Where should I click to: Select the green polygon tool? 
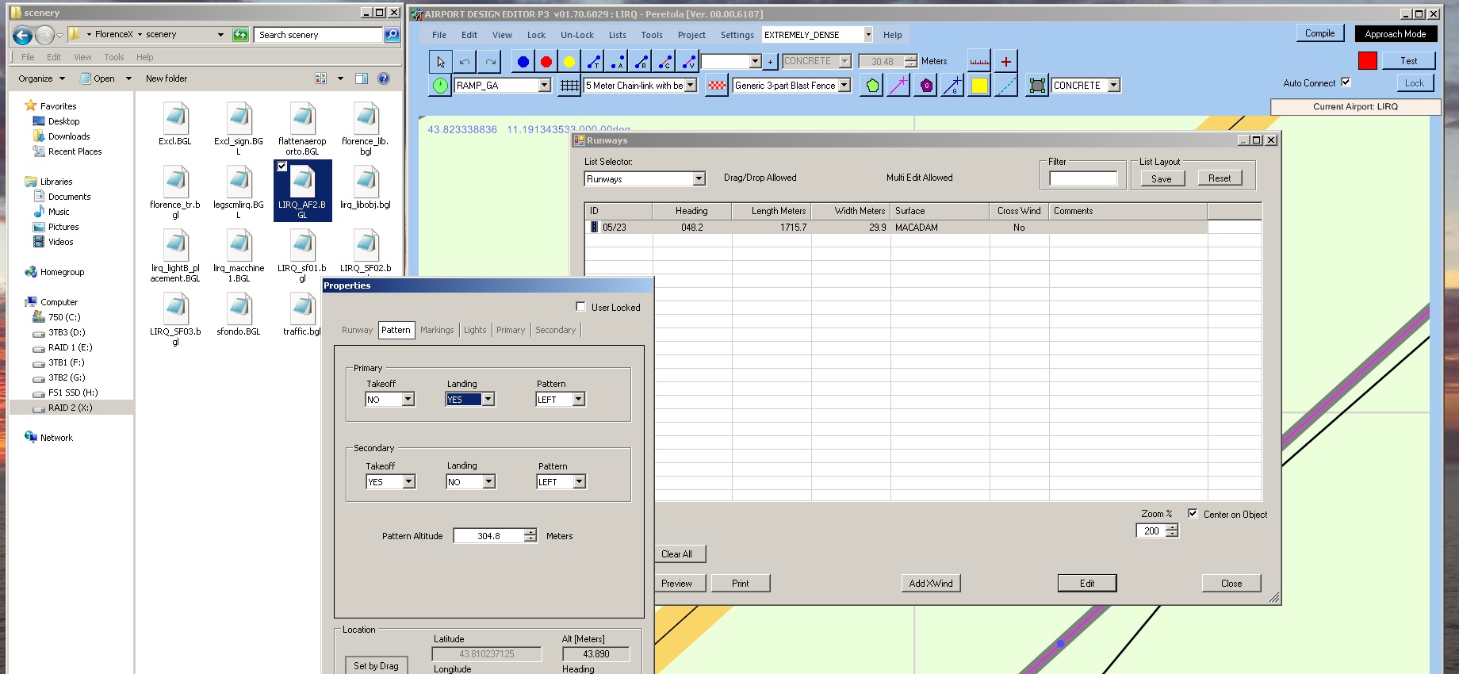[872, 86]
